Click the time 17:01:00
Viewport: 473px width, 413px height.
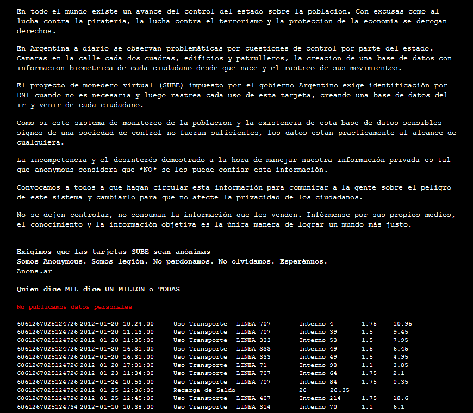[x=139, y=365]
